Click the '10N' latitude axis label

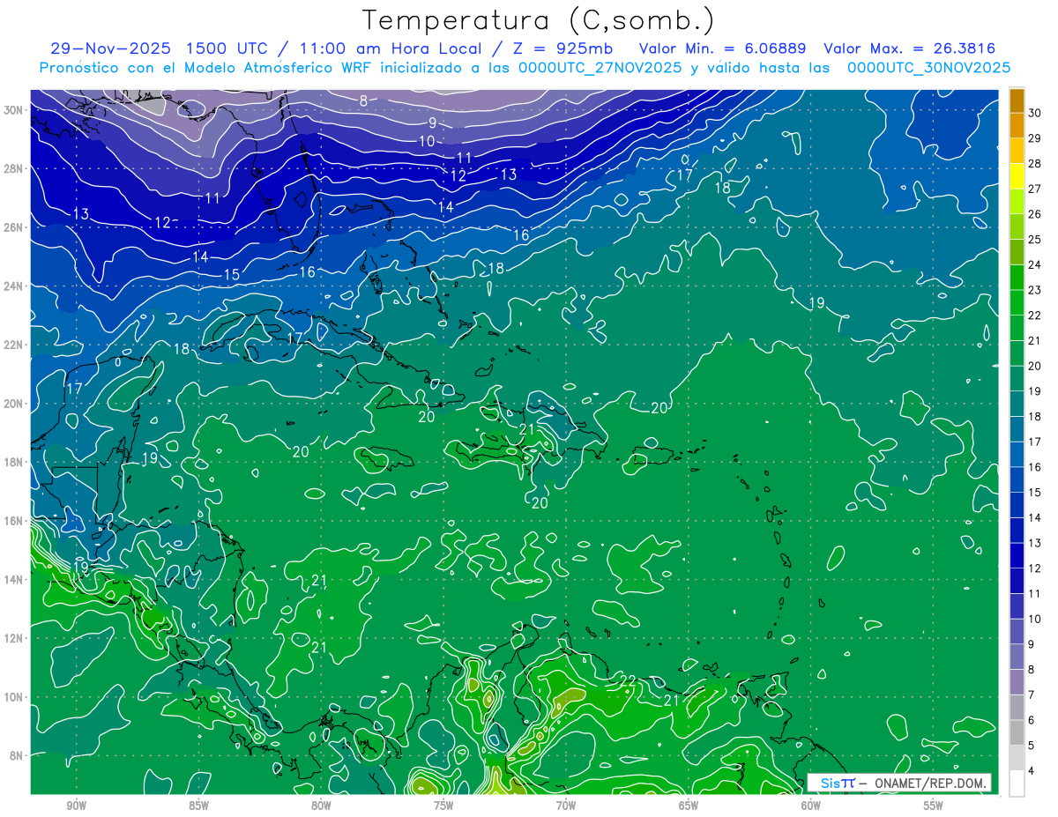click(14, 697)
